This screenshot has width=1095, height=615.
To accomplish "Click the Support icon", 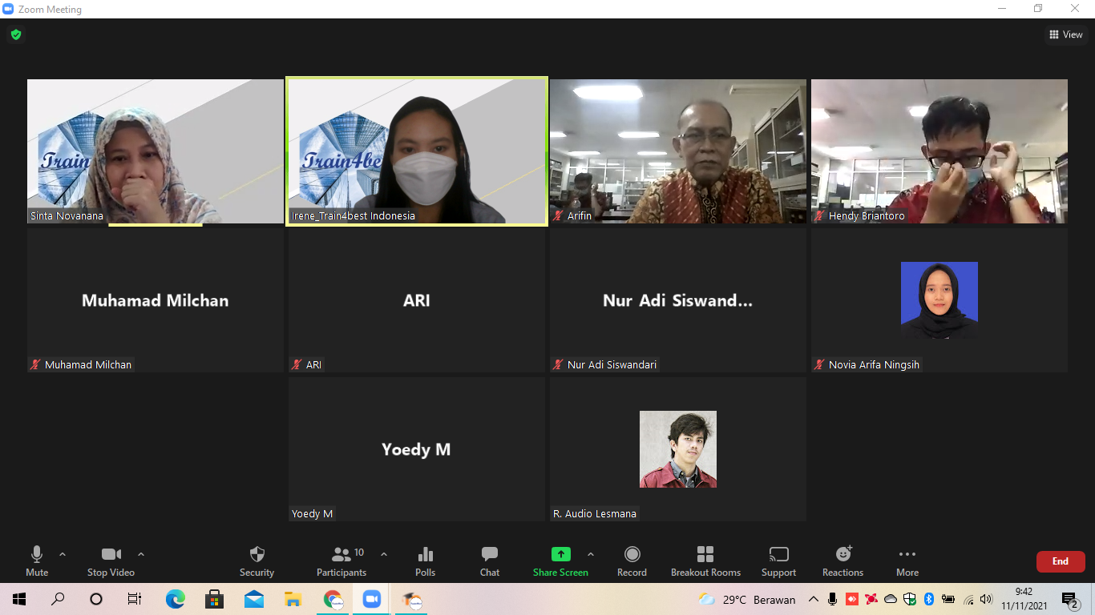I will click(778, 561).
